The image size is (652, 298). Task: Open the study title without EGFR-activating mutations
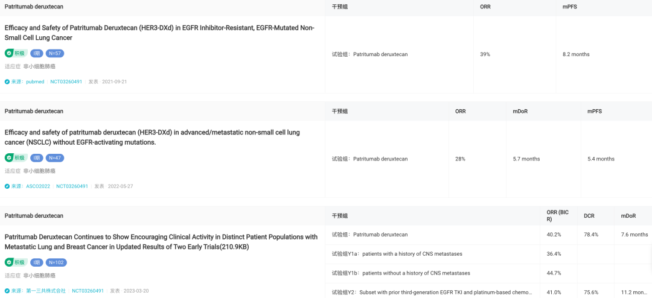pyautogui.click(x=152, y=138)
